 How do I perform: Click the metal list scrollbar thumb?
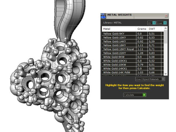pos(165,37)
